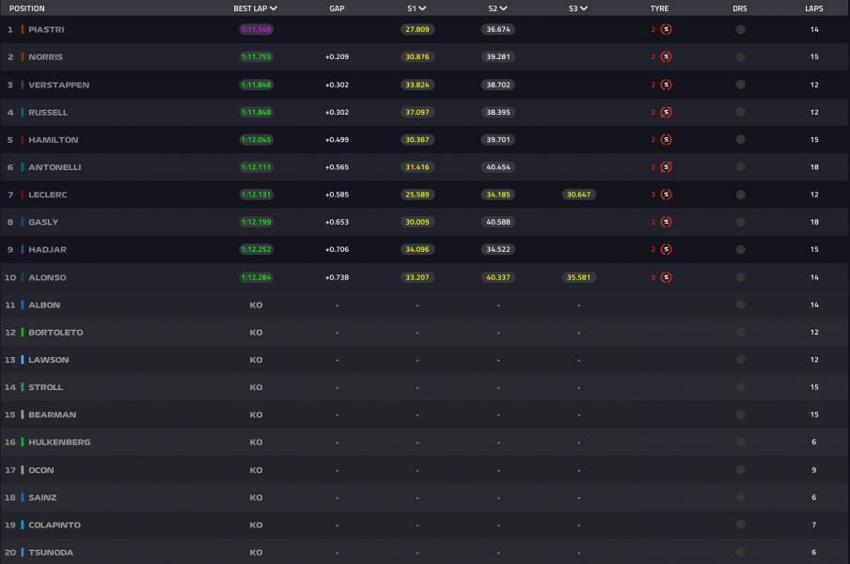Select driver name HULKENBERG
The image size is (850, 564).
pyautogui.click(x=59, y=442)
